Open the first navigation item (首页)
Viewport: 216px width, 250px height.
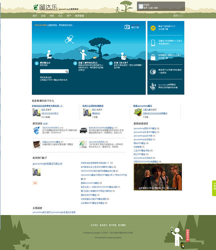35,15
